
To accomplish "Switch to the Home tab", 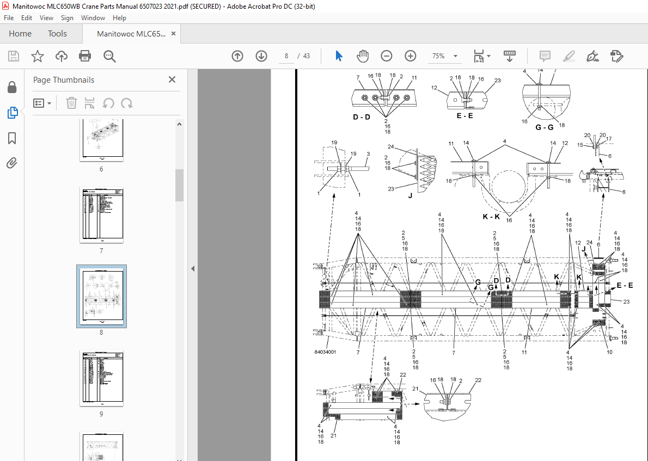I will tap(20, 33).
